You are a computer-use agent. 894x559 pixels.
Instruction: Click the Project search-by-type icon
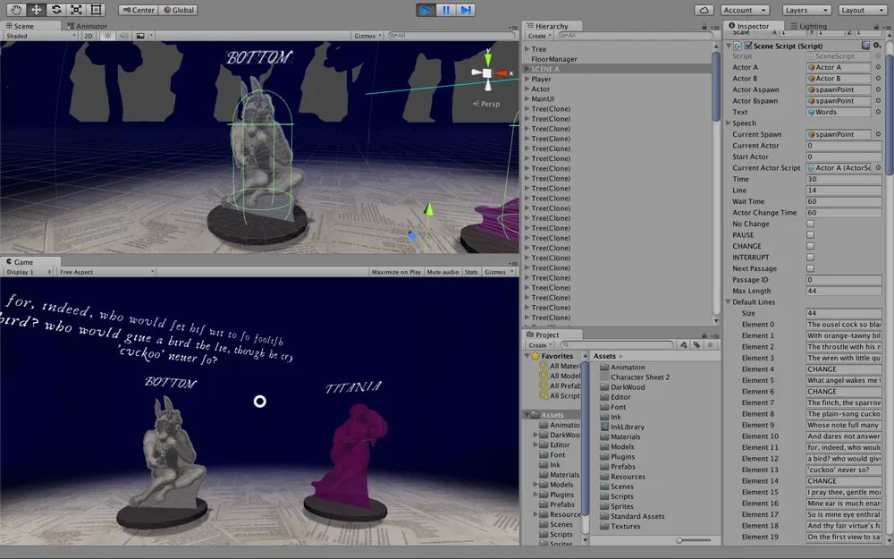[684, 344]
